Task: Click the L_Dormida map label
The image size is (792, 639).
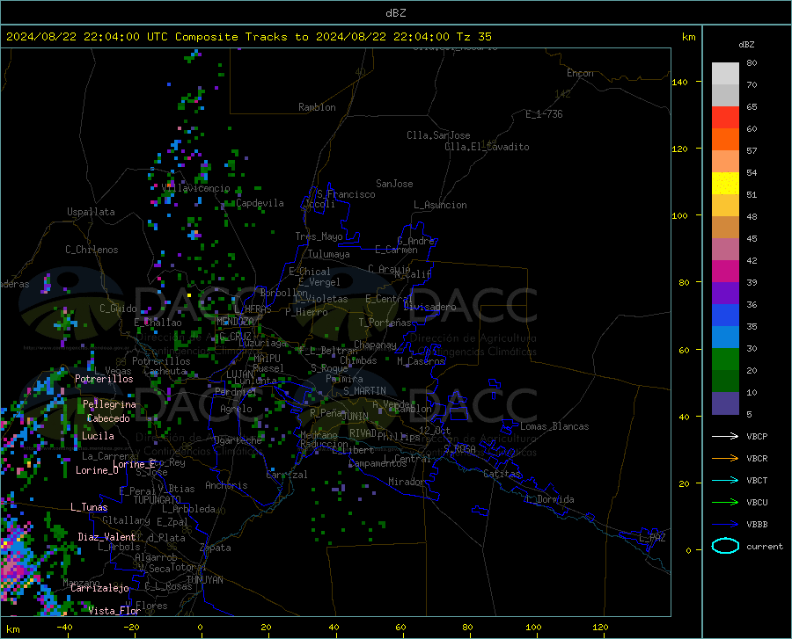Action: 549,499
